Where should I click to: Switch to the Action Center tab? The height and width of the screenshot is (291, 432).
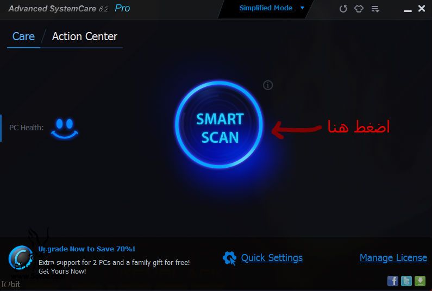85,36
